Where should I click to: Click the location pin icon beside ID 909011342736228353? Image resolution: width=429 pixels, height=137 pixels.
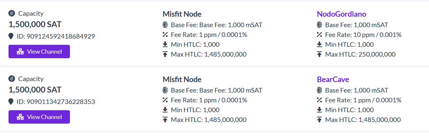(x=11, y=102)
